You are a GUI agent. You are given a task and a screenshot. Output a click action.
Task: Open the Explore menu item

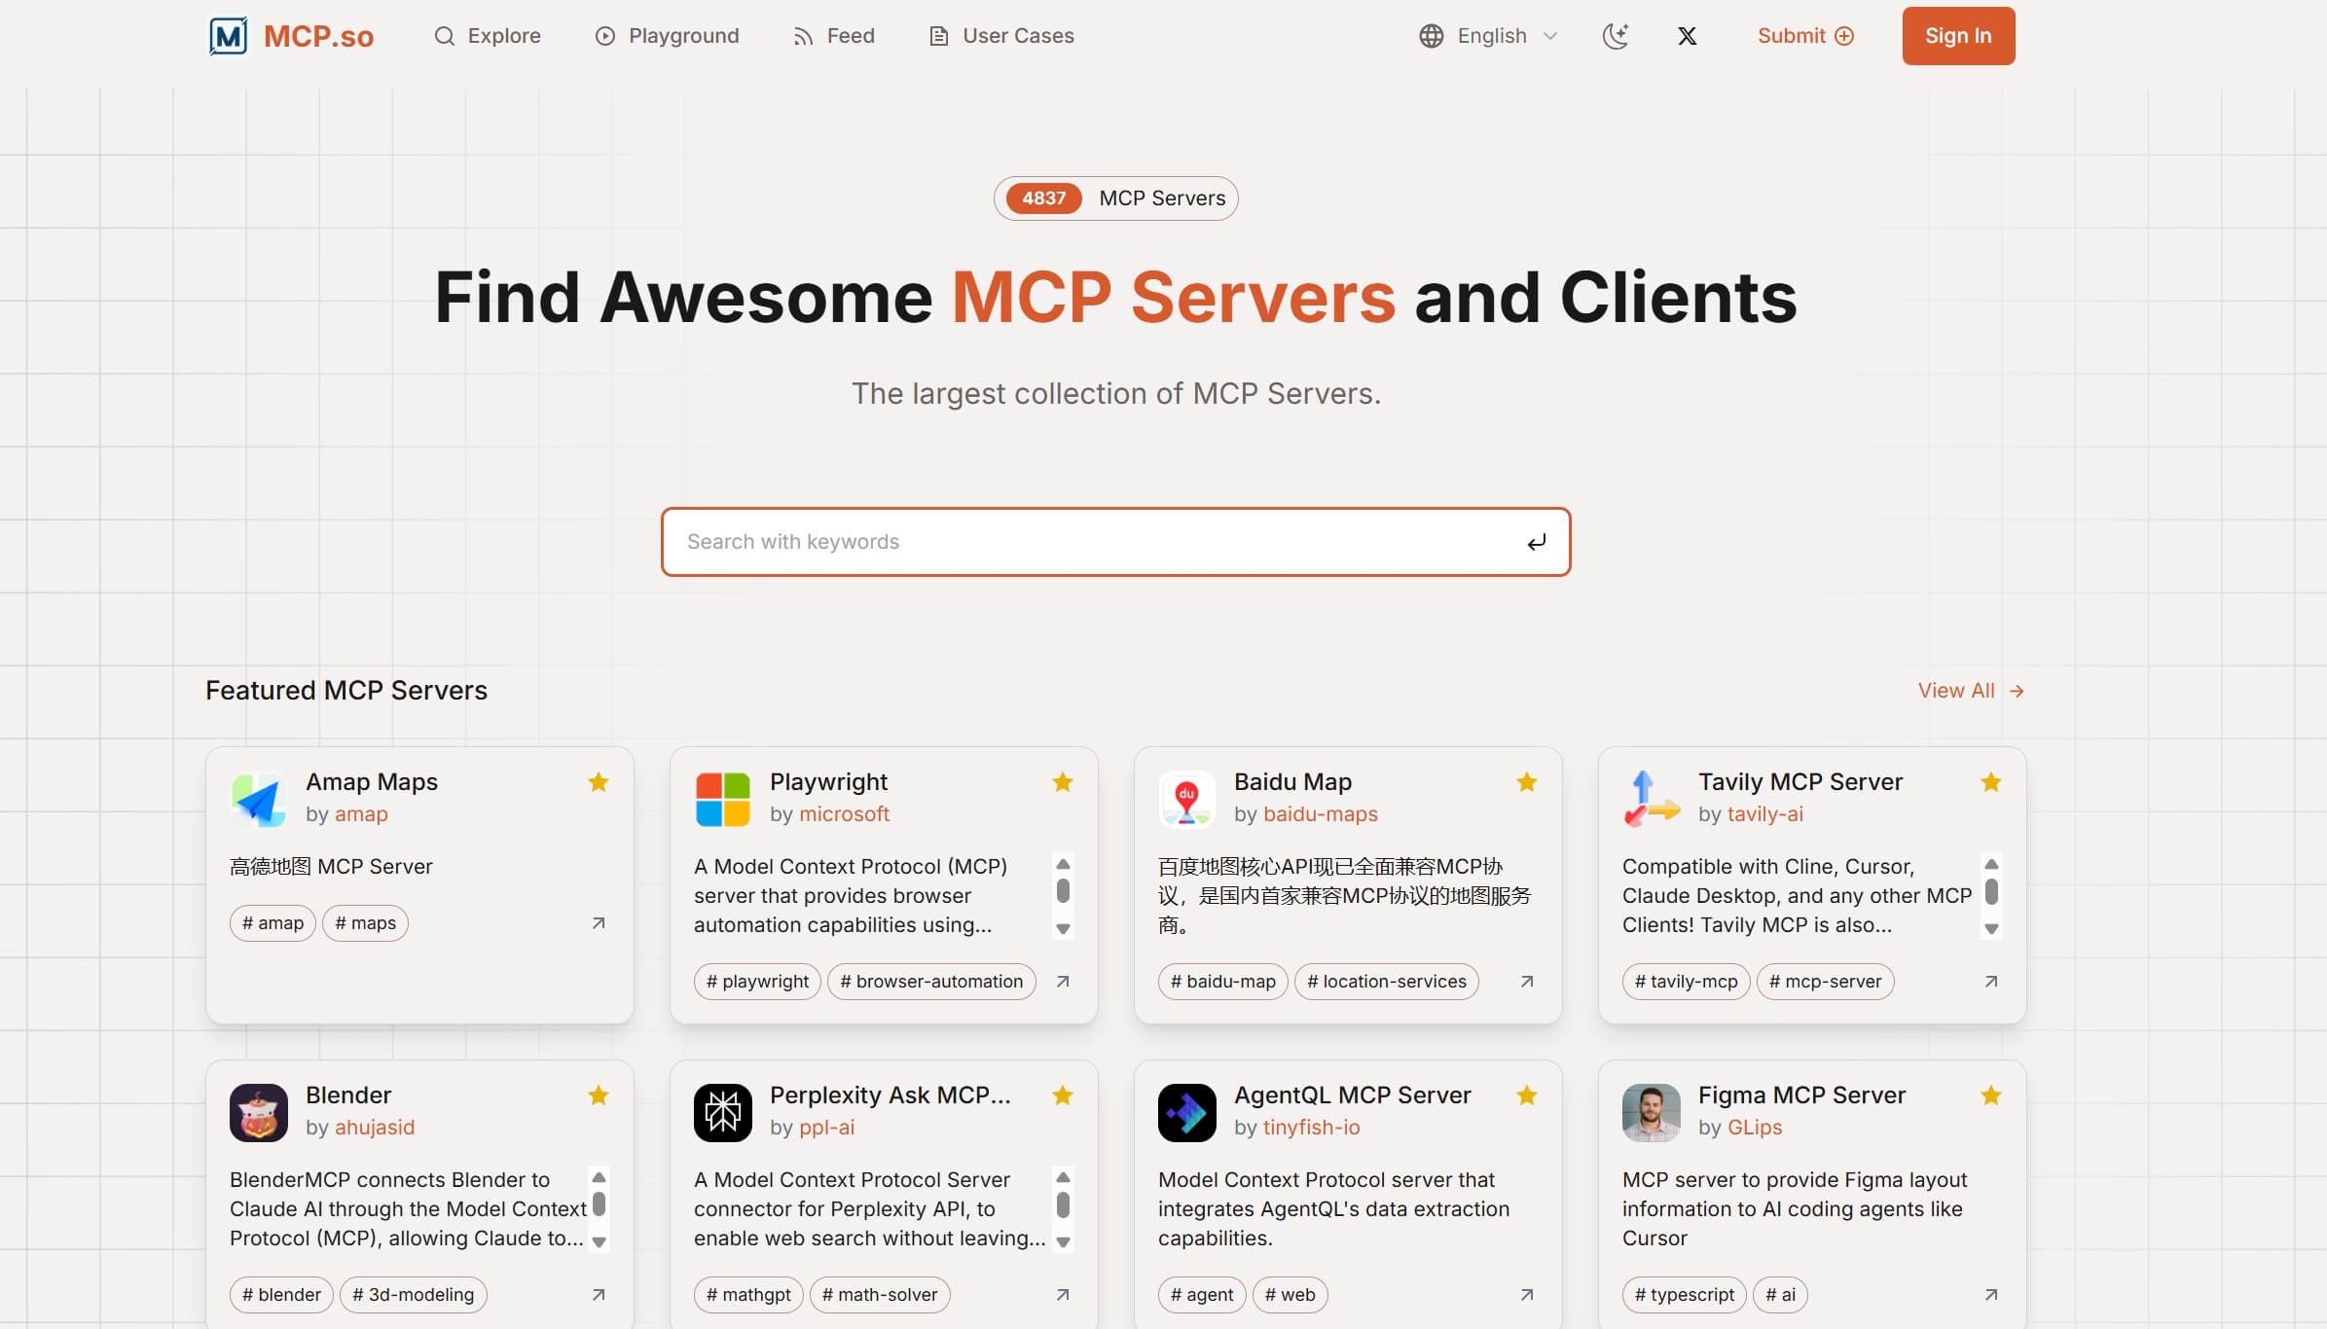tap(488, 36)
